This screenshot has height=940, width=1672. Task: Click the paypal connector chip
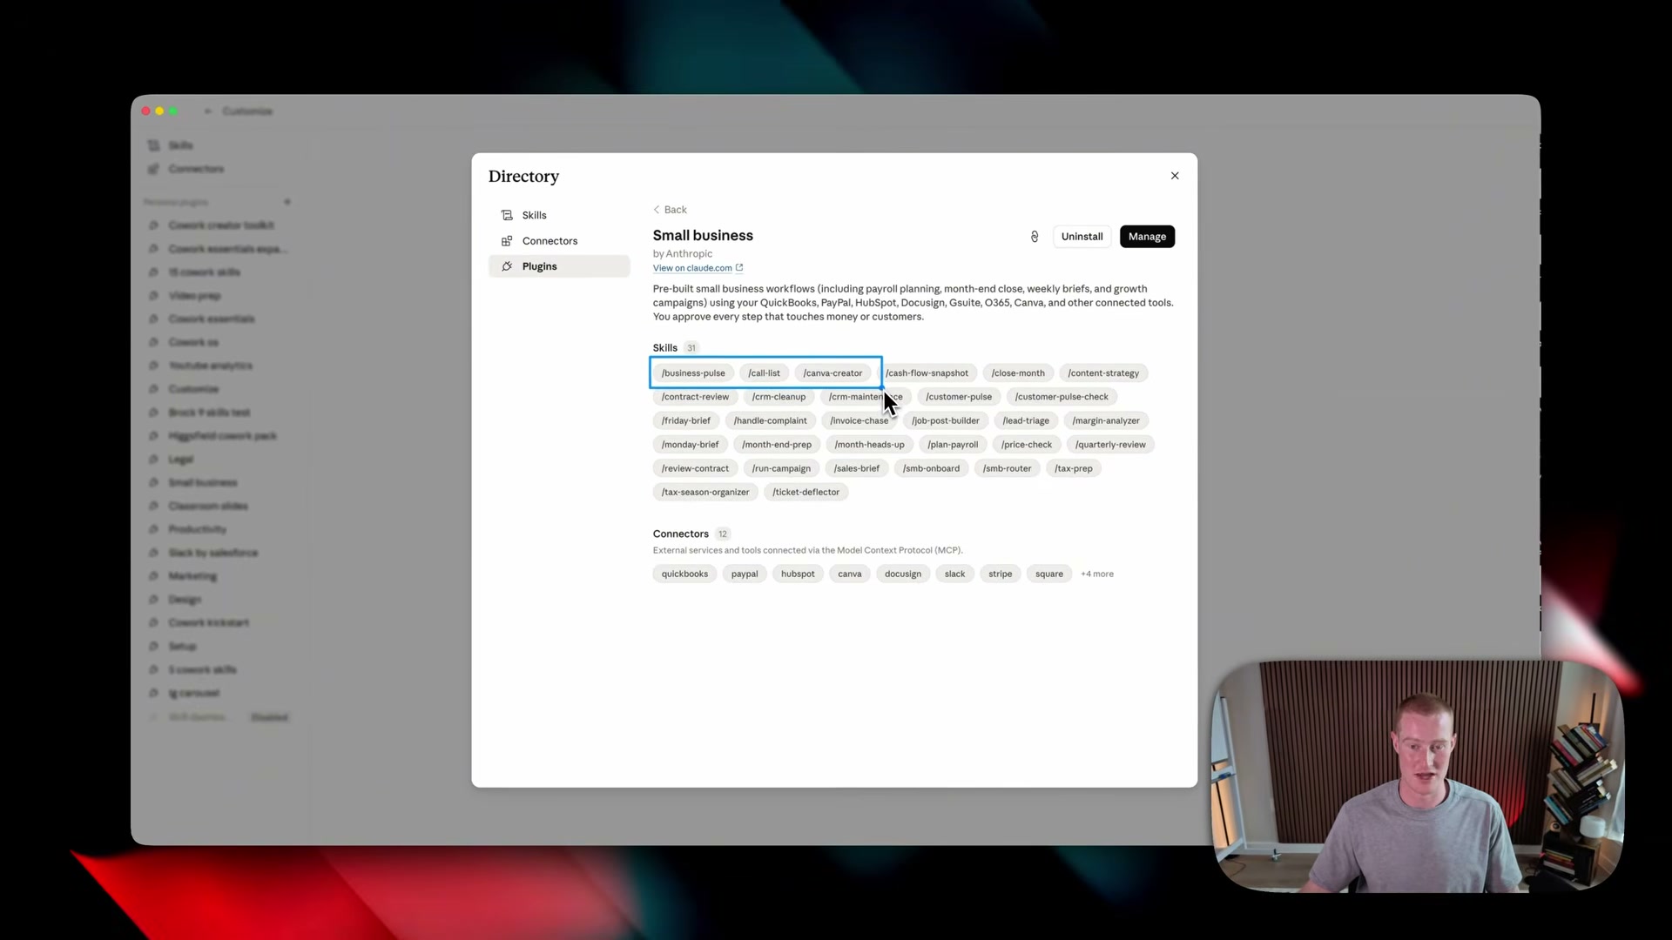pyautogui.click(x=745, y=574)
